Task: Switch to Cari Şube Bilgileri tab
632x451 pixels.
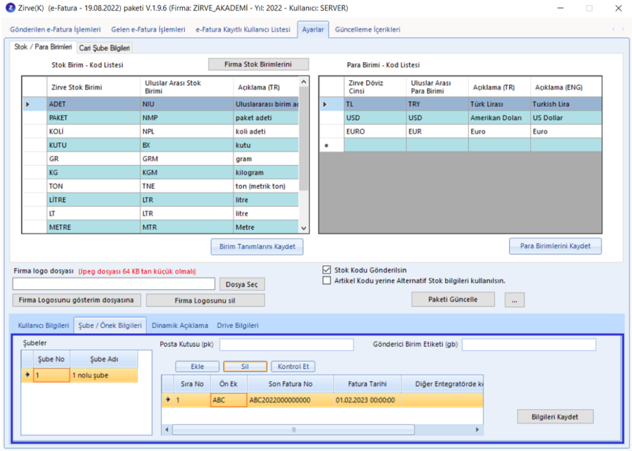Action: pyautogui.click(x=104, y=48)
